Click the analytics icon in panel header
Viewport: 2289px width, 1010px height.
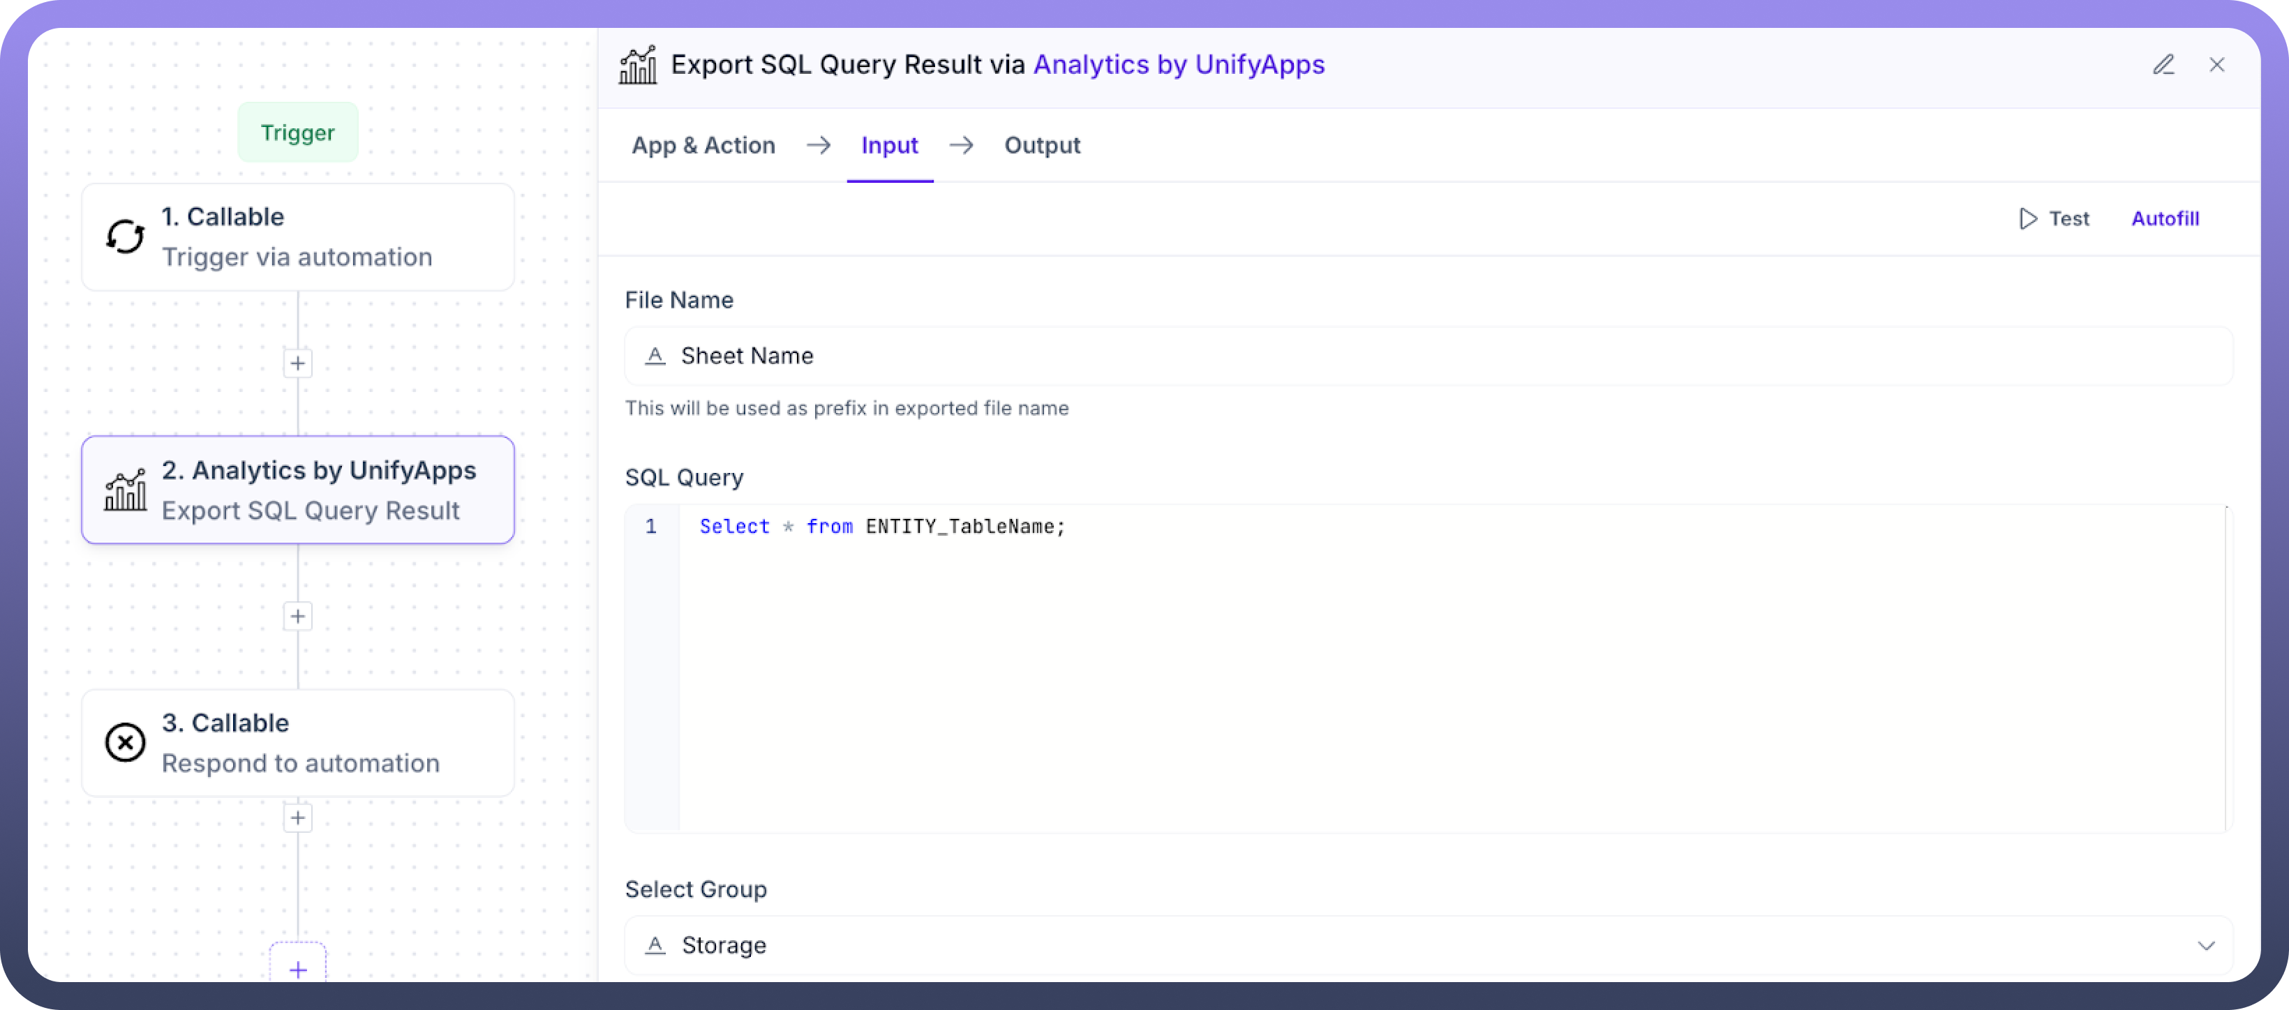[637, 65]
